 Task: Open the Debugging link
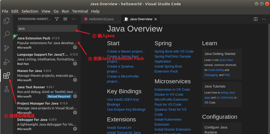coord(211,75)
